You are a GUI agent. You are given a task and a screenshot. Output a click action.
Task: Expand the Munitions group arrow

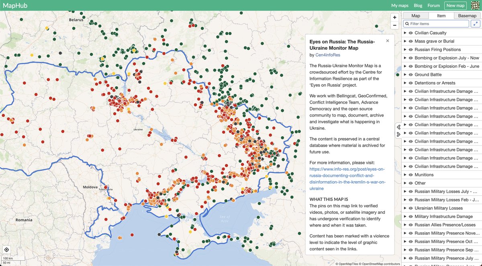point(405,175)
